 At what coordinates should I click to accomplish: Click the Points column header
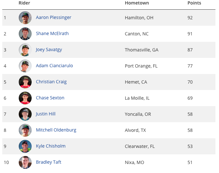194,3
